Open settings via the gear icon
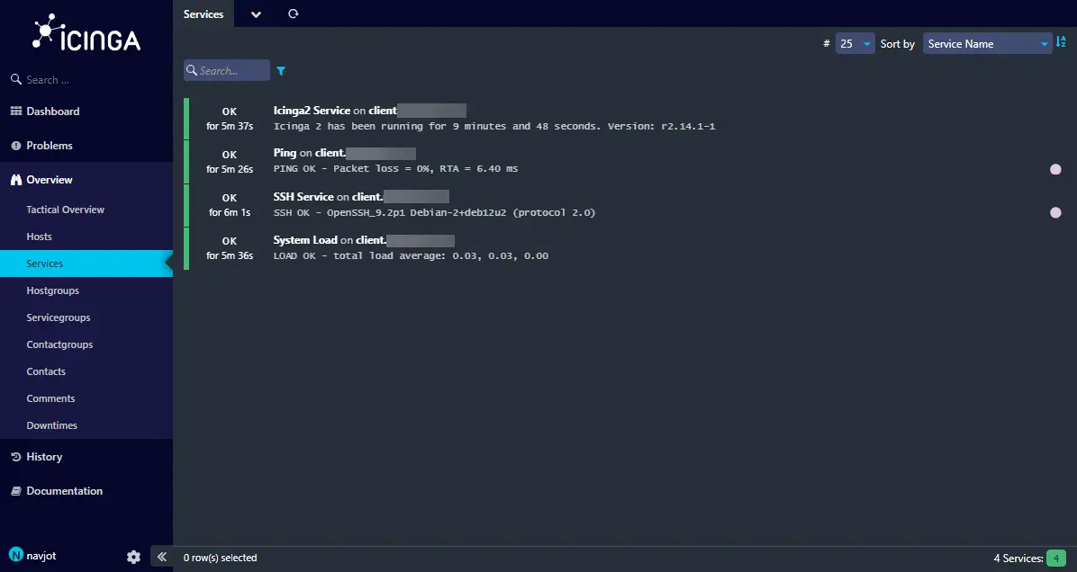Image resolution: width=1077 pixels, height=572 pixels. tap(134, 557)
